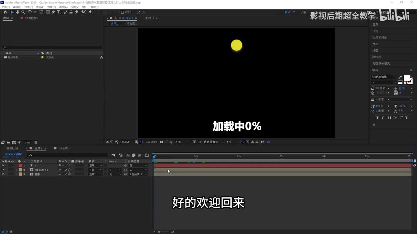Select the Type (T) tool

[59, 12]
